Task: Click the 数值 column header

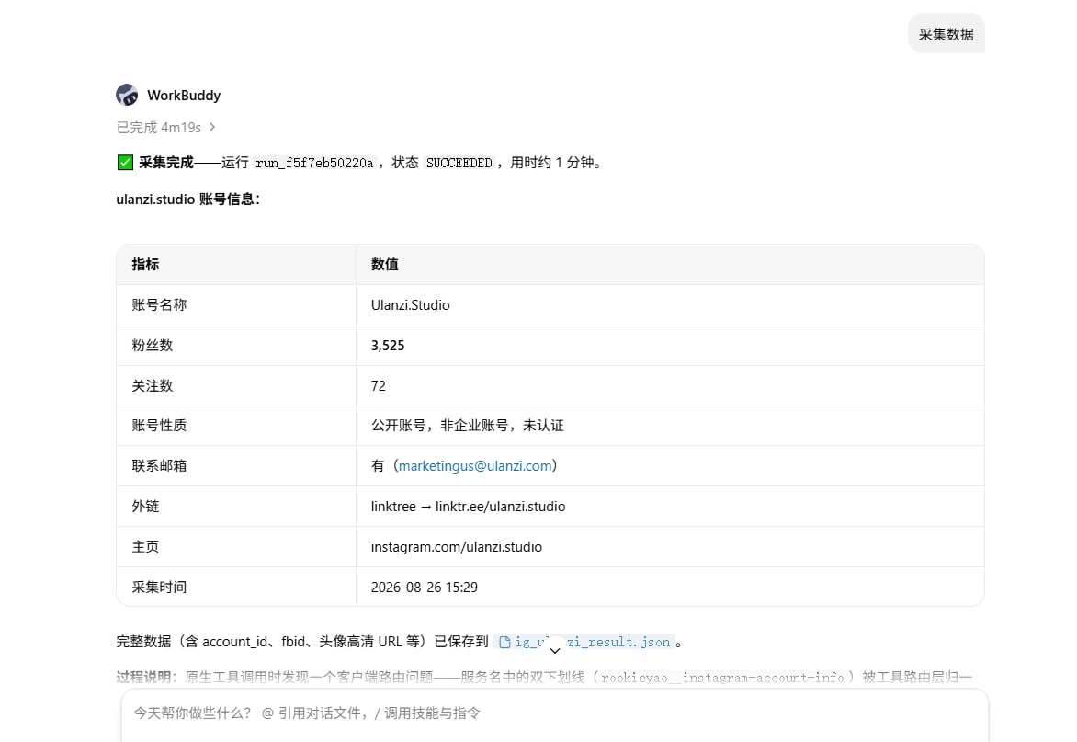Action: [x=670, y=265]
